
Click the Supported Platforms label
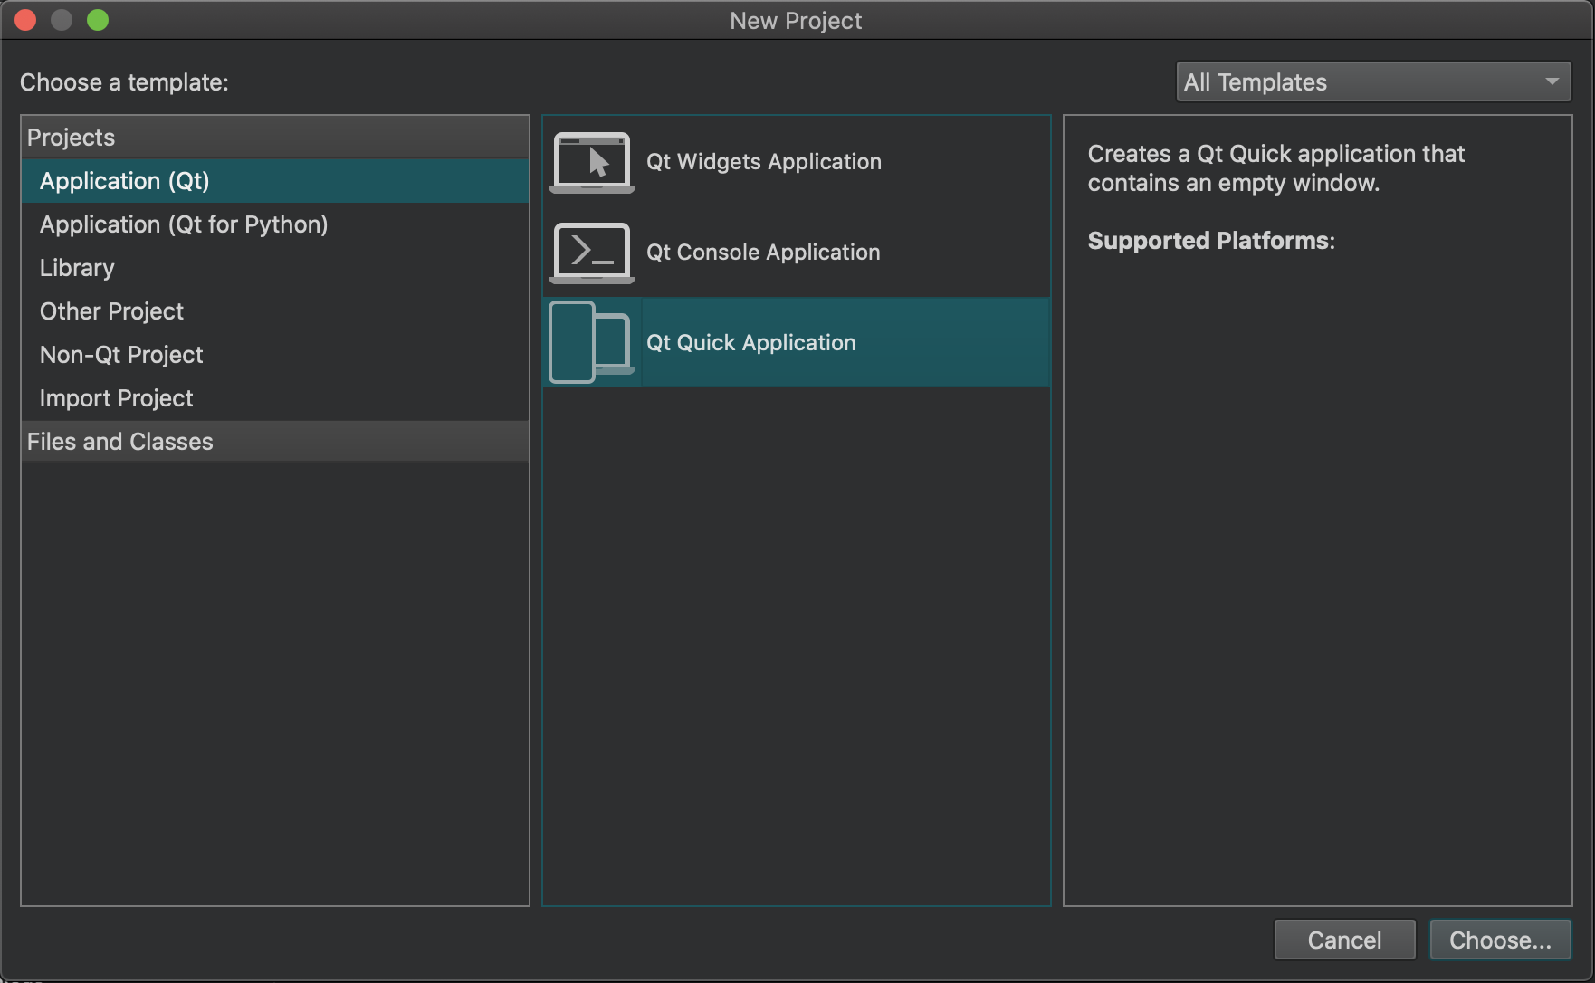click(x=1211, y=241)
